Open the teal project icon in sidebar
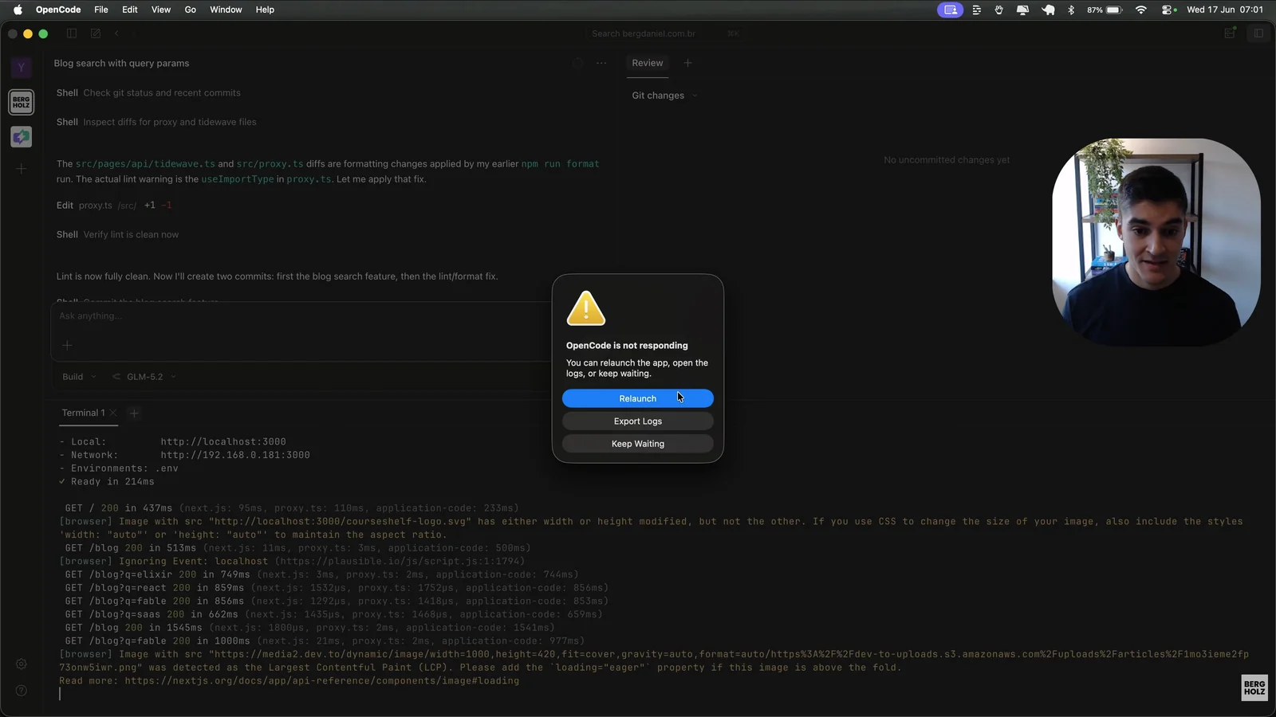Image resolution: width=1276 pixels, height=717 pixels. coord(22,137)
